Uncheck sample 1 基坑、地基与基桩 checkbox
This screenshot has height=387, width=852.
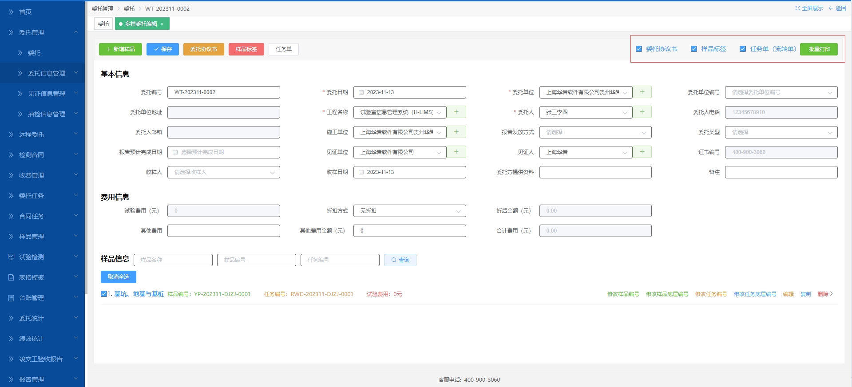click(x=104, y=294)
